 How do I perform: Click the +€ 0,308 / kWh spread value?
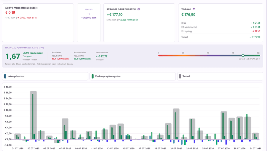pyautogui.click(x=88, y=18)
